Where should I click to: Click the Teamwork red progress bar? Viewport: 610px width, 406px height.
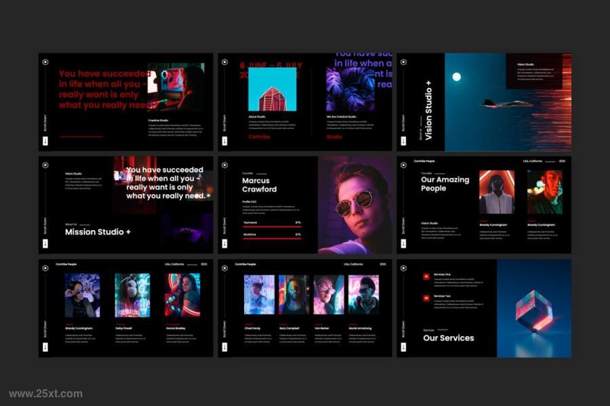272,226
